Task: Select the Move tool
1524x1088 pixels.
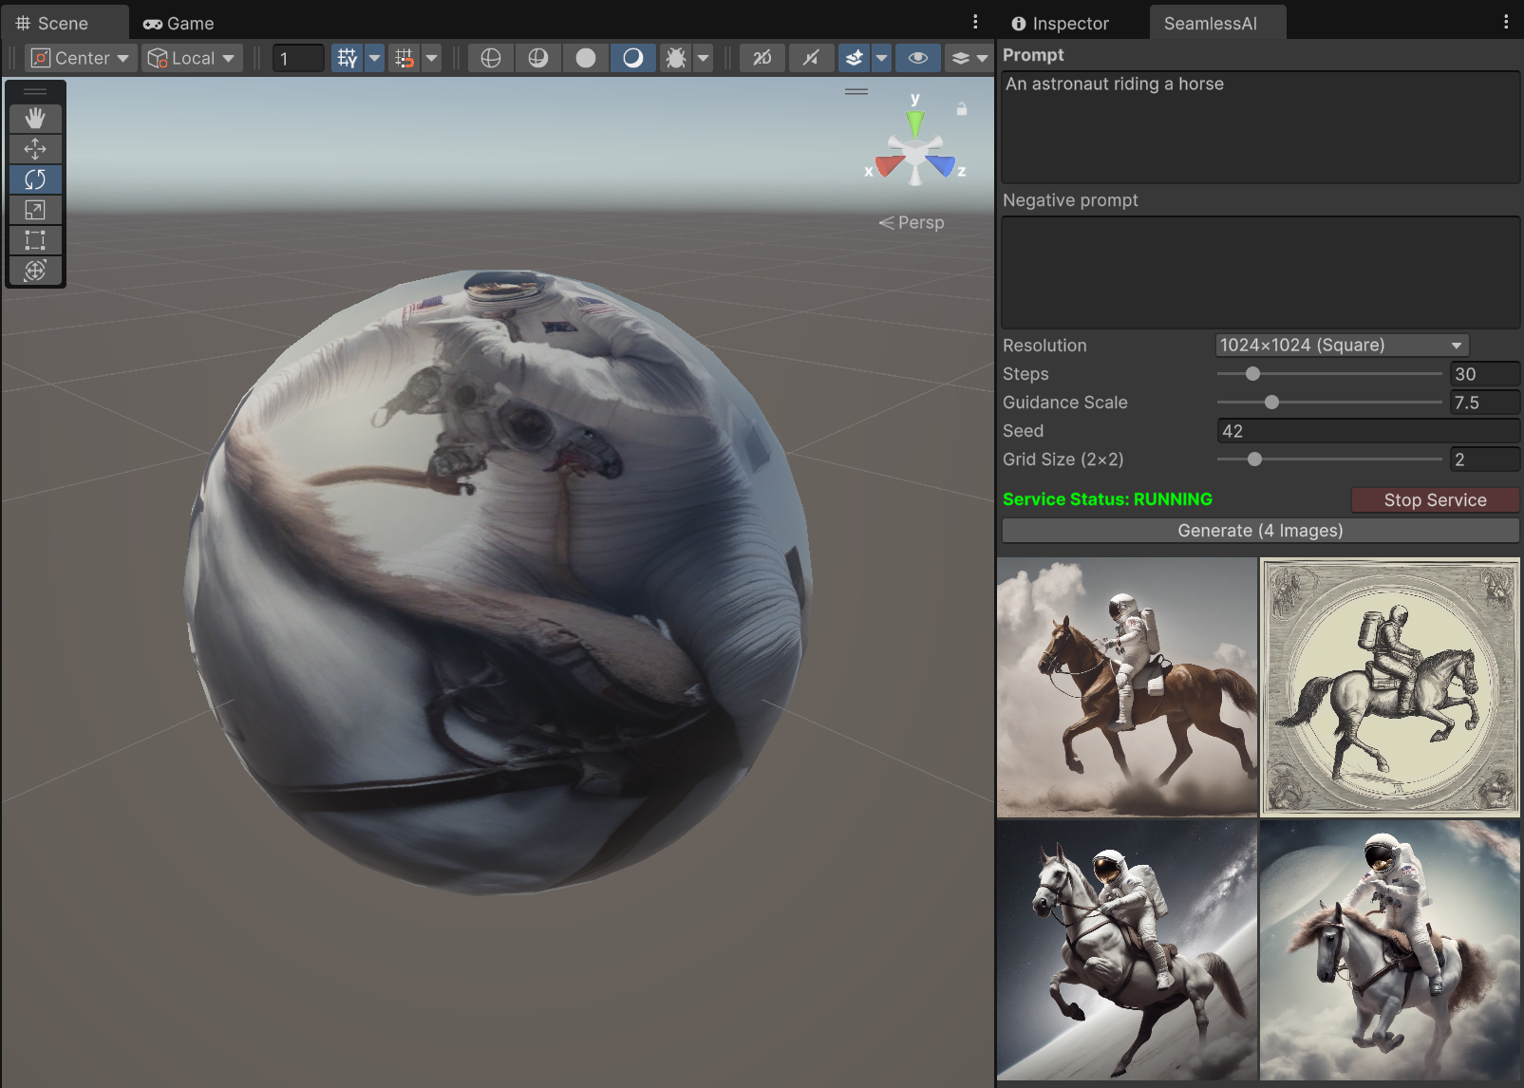Action: tap(35, 149)
